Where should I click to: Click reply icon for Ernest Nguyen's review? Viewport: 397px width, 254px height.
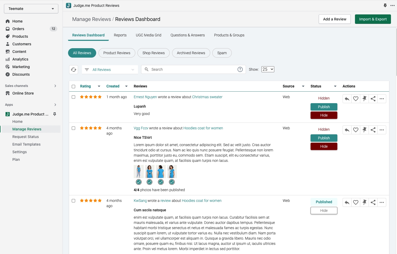coord(347,99)
